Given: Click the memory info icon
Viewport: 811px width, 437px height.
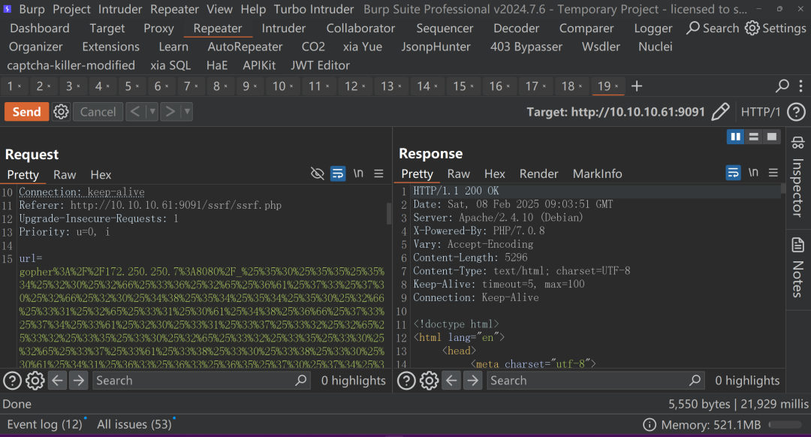Looking at the screenshot, I should tap(649, 424).
